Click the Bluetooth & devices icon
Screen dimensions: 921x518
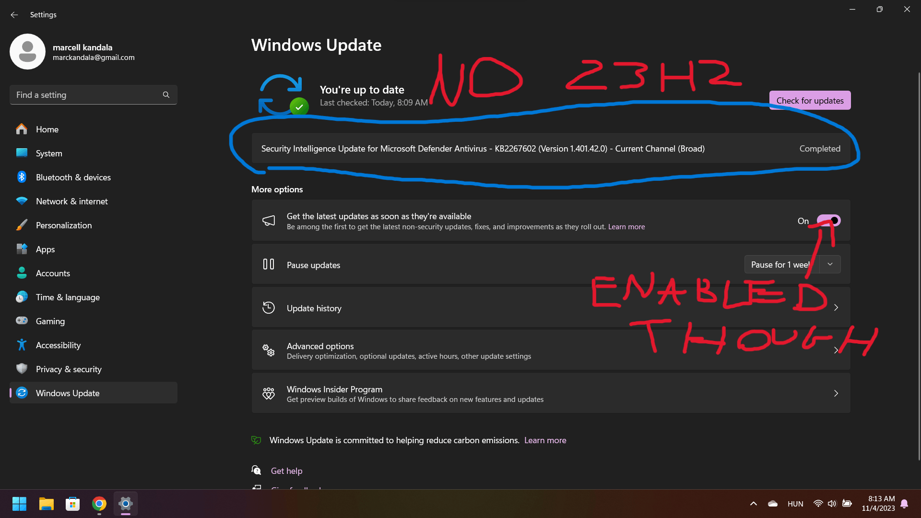[23, 177]
